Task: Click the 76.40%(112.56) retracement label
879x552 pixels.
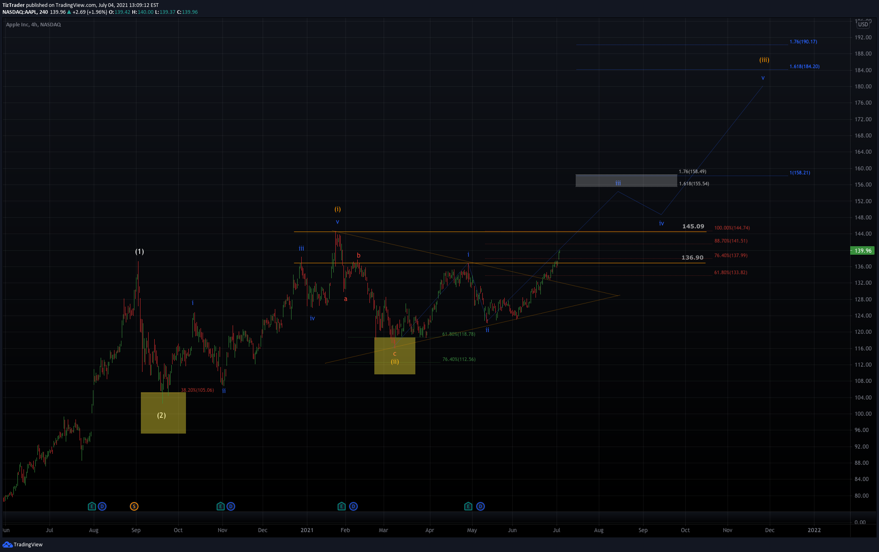Action: pos(459,359)
